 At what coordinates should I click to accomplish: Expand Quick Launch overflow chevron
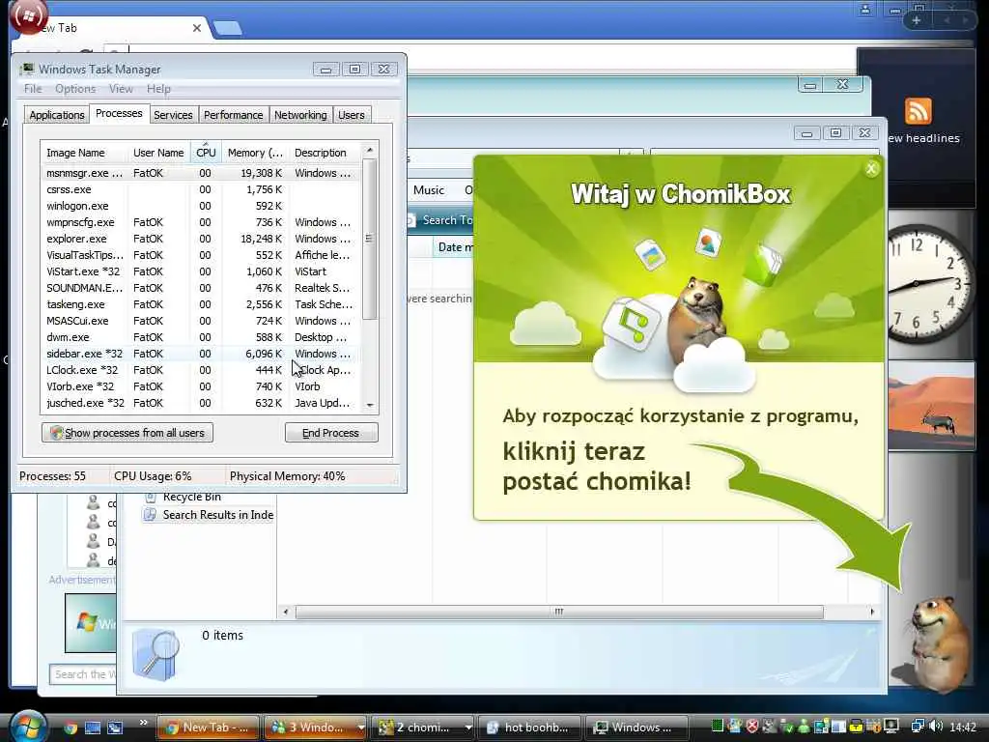143,723
